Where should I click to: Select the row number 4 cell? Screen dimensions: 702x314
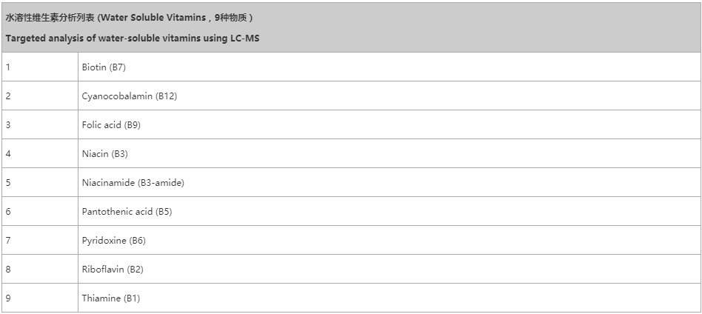(39, 154)
